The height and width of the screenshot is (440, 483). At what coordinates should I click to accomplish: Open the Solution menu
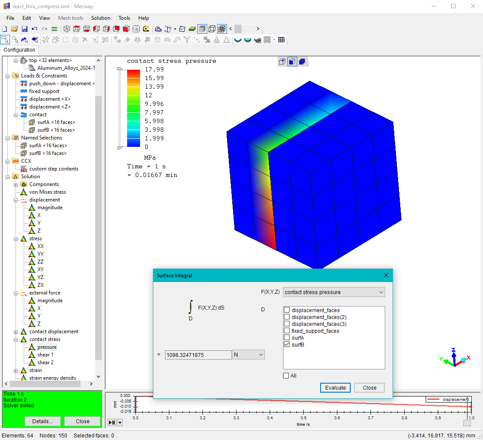(x=100, y=18)
